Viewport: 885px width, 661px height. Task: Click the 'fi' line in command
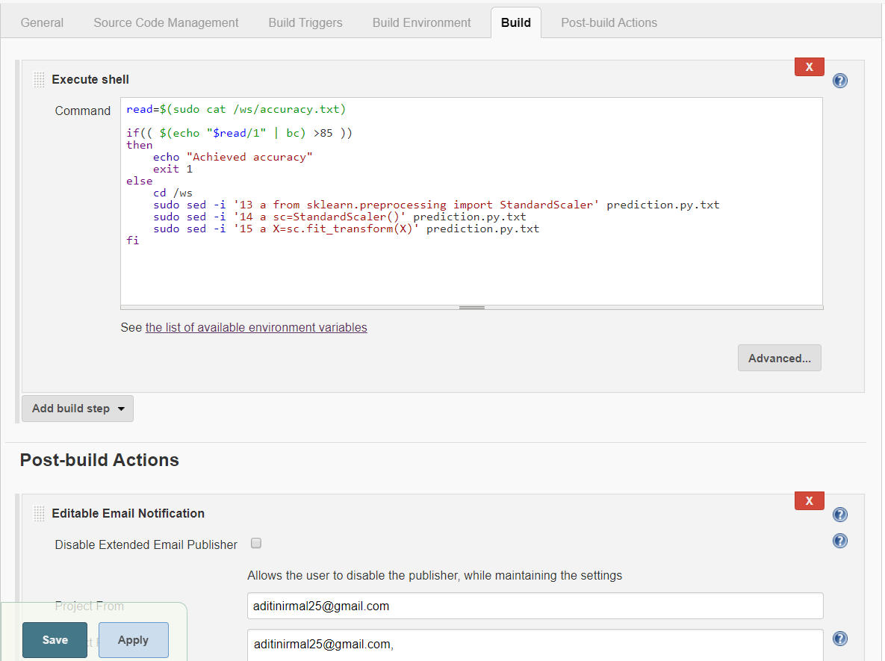point(133,240)
